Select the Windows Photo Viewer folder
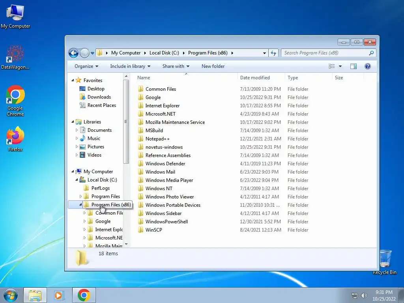The image size is (404, 303). tap(170, 197)
